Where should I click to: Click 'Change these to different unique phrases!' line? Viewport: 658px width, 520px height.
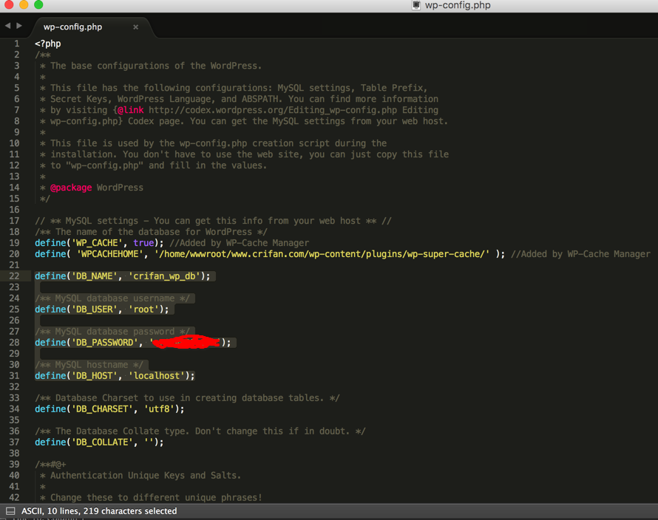156,498
